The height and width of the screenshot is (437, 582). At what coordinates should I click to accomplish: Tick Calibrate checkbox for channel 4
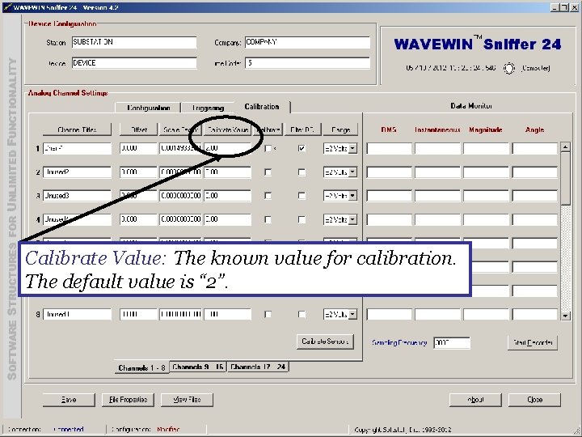click(x=268, y=219)
